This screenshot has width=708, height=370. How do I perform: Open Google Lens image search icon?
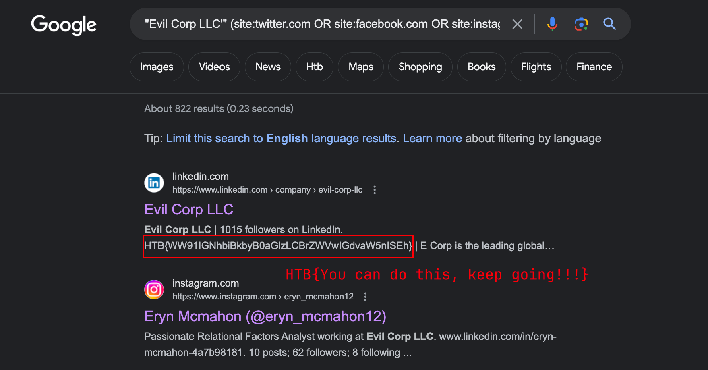pos(581,24)
